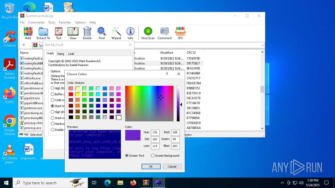Select Hardcoded breakpoint radio option
This screenshot has width=335, height=188.
[53, 124]
